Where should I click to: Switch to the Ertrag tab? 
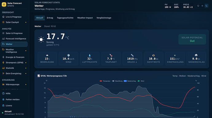point(50,18)
